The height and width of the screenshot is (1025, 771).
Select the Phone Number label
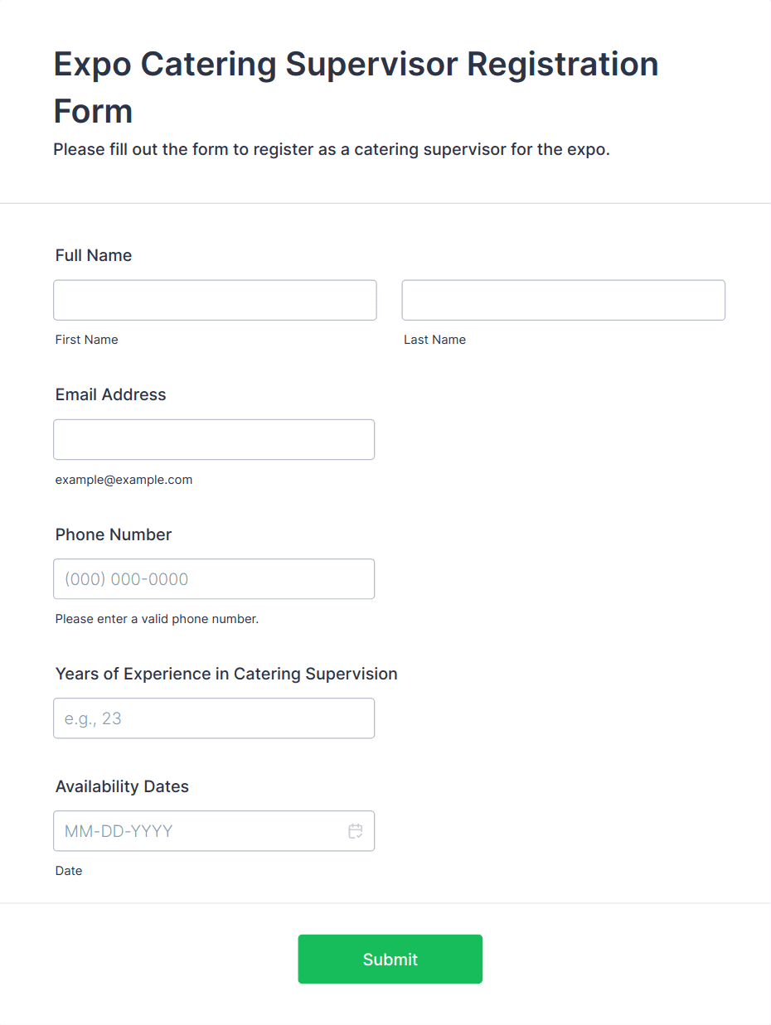tap(114, 534)
